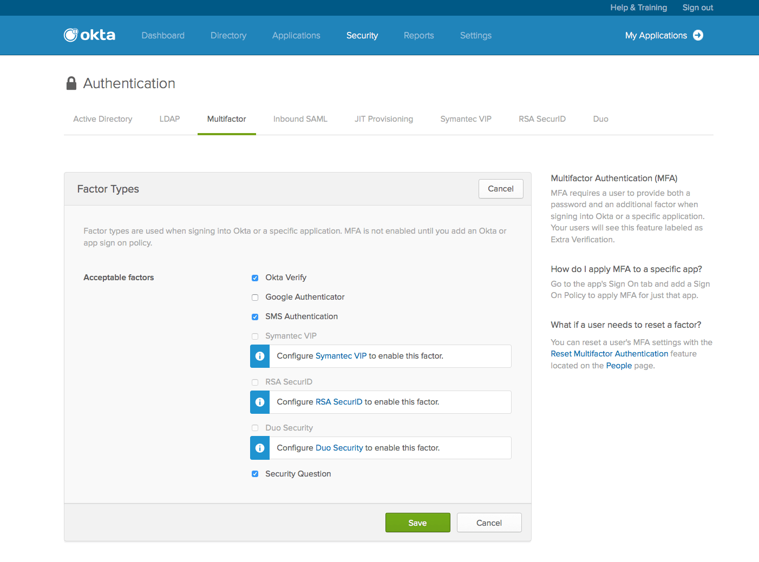Click Cancel in the Factor Types header

pos(500,189)
